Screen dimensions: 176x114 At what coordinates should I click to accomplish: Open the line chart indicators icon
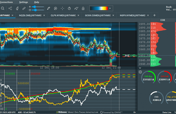pyautogui.click(x=76, y=8)
